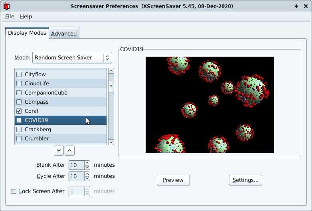Click the XScreenSaver logo icon in title bar
This screenshot has width=312, height=211.
[x=6, y=6]
